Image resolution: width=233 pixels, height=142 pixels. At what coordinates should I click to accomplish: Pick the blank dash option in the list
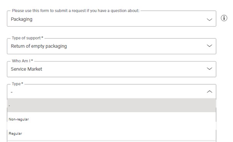(x=111, y=105)
